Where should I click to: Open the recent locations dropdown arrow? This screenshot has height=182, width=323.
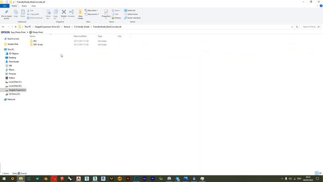point(12,27)
